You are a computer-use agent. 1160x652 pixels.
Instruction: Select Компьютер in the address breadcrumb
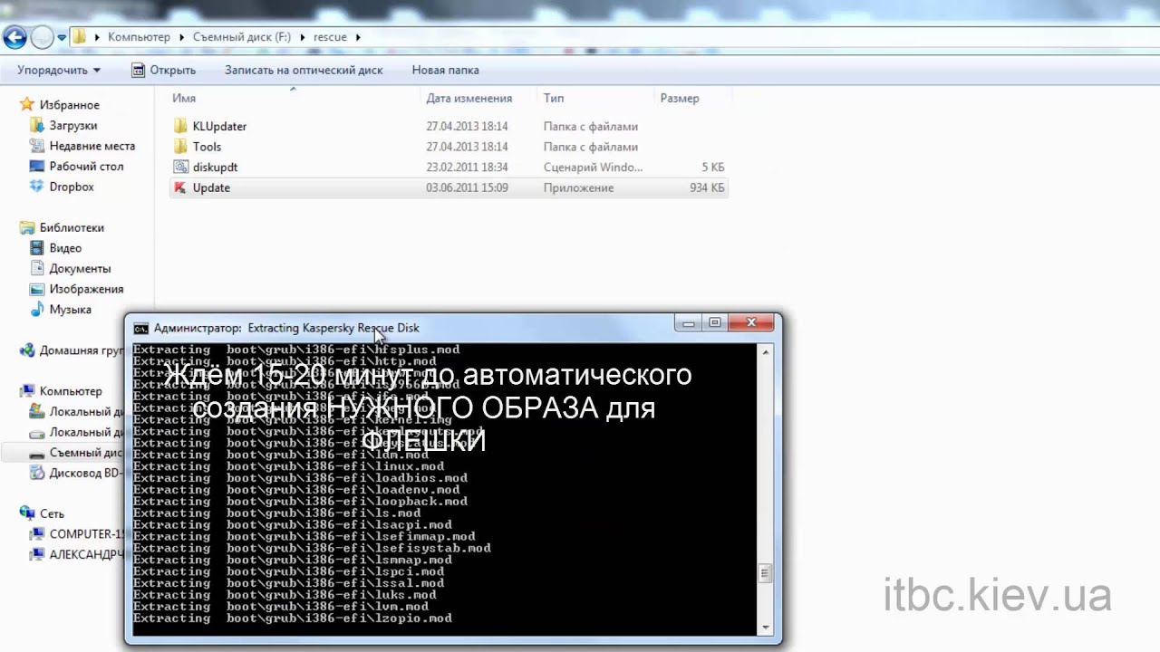(x=139, y=37)
